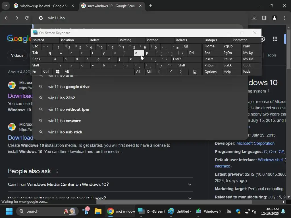Open Chrome profile avatar
The image size is (291, 218).
pos(275,18)
